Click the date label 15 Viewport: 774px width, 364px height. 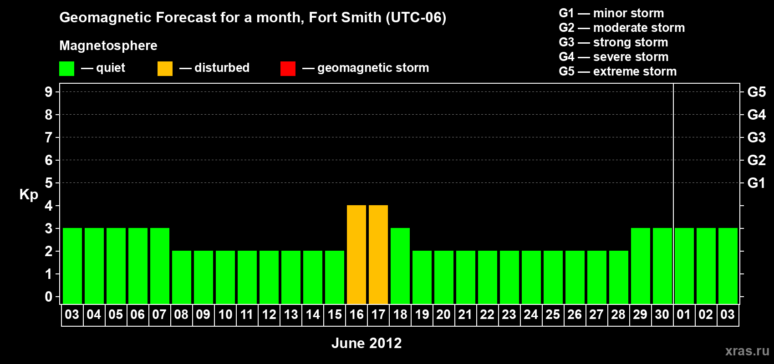335,314
